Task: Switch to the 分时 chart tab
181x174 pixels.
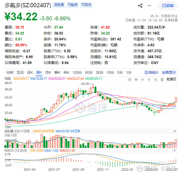Action: coord(10,73)
